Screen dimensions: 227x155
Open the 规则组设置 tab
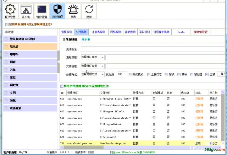200,32
